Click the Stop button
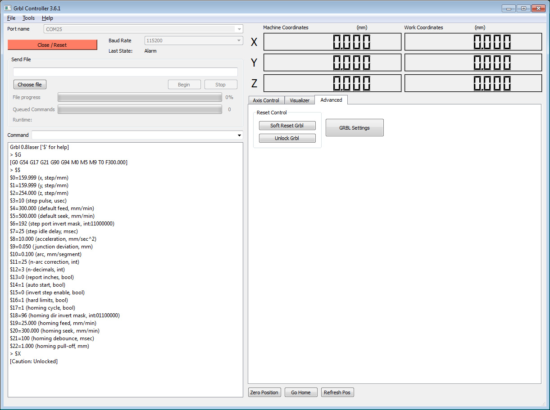This screenshot has width=550, height=410. 220,85
